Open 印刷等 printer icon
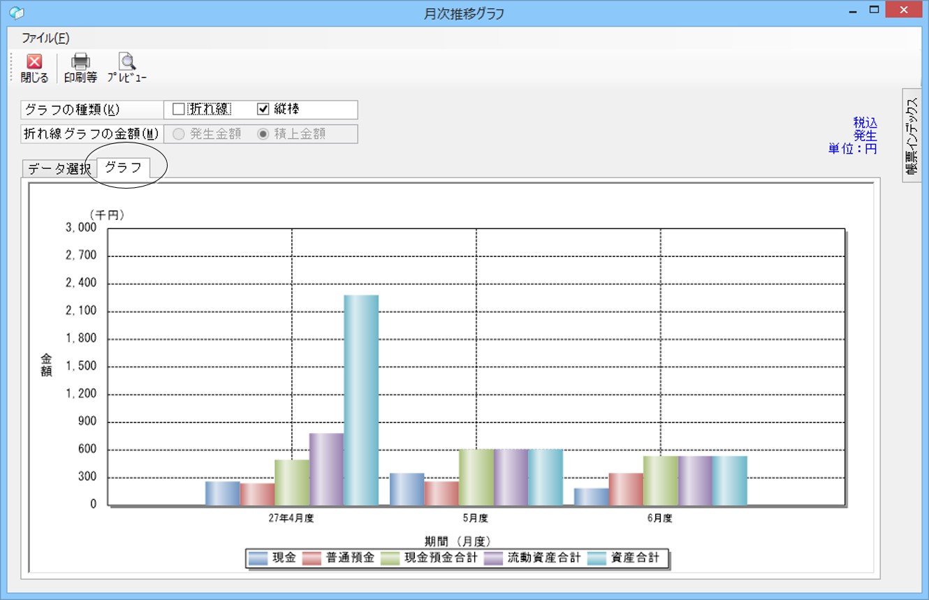Viewport: 929px width, 600px height. [x=80, y=61]
